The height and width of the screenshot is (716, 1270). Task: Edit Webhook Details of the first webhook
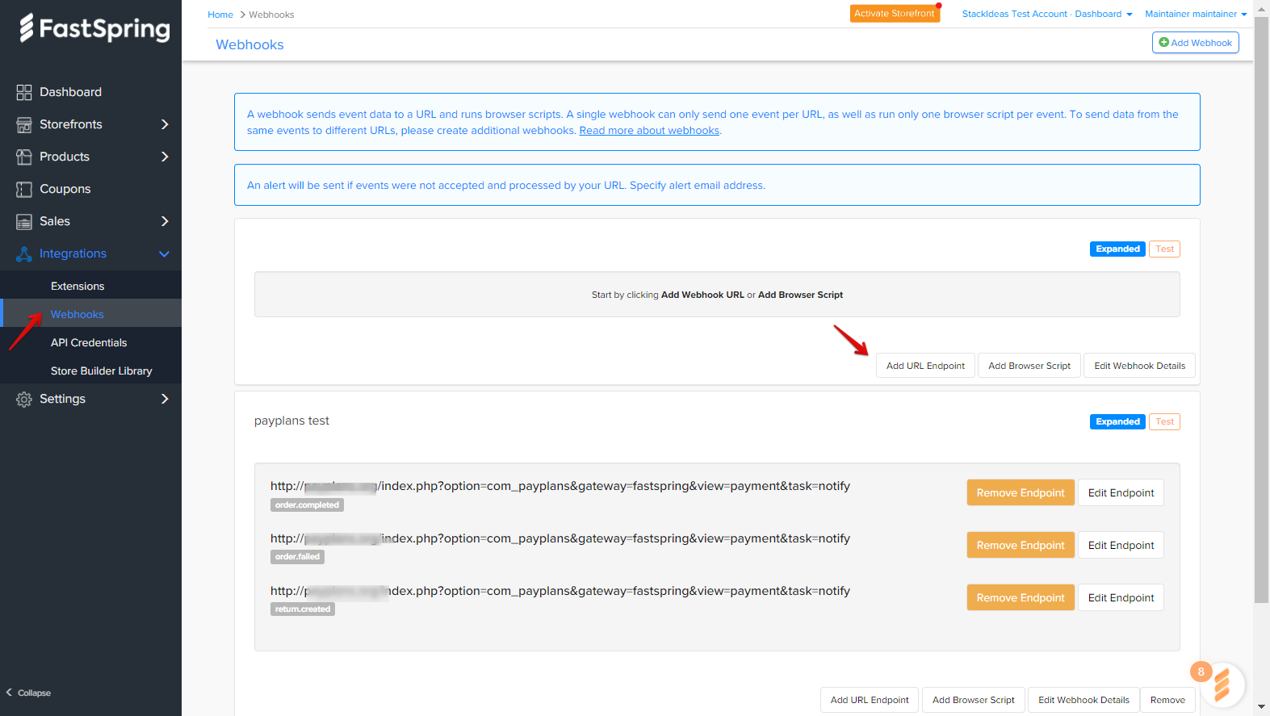coord(1139,366)
